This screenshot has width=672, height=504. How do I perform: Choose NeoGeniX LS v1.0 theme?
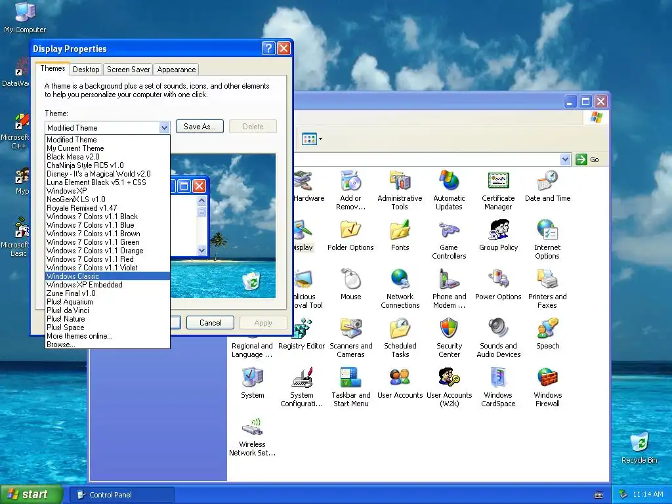tap(108, 199)
